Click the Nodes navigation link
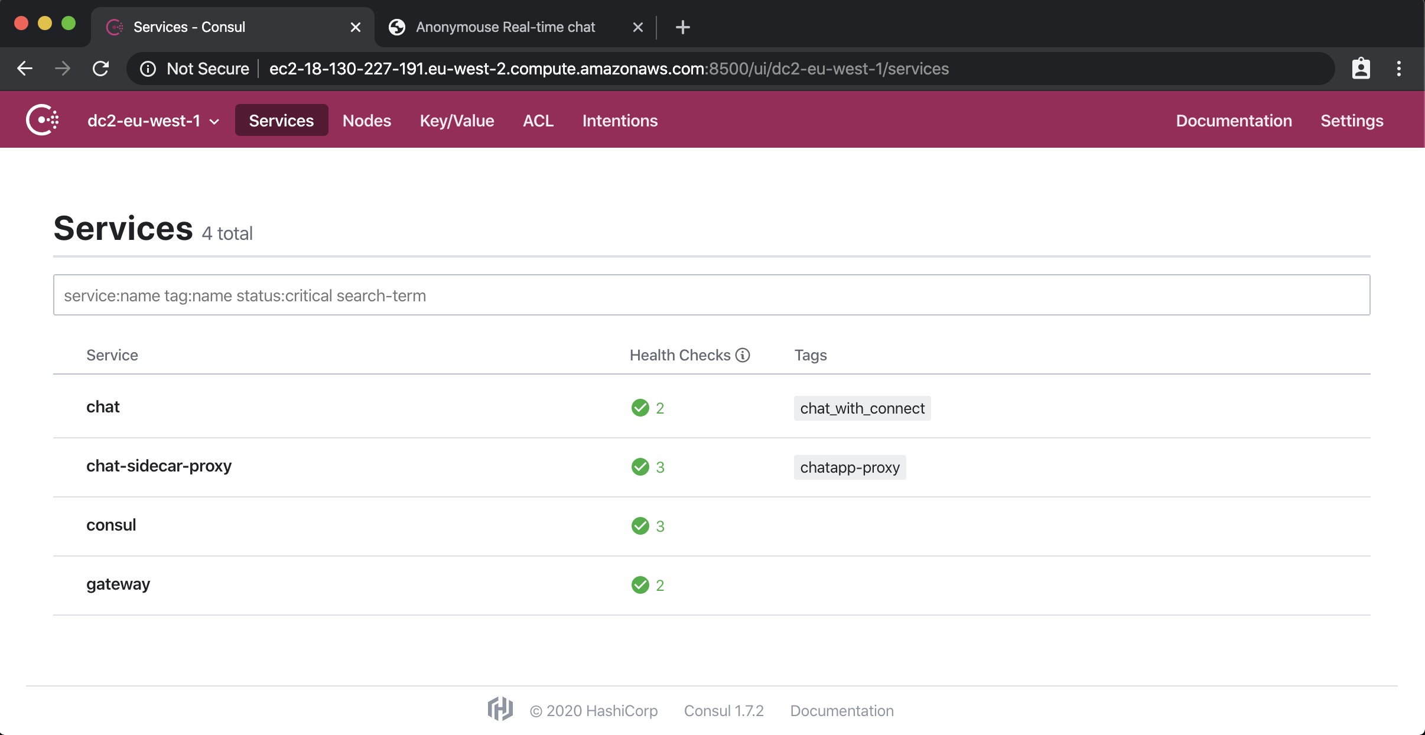The height and width of the screenshot is (735, 1425). 365,120
